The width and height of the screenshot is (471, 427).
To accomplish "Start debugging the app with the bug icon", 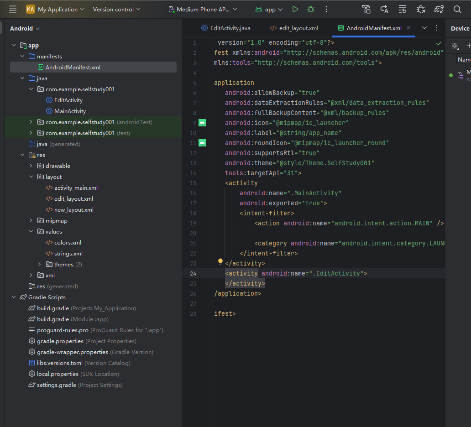I will (311, 9).
